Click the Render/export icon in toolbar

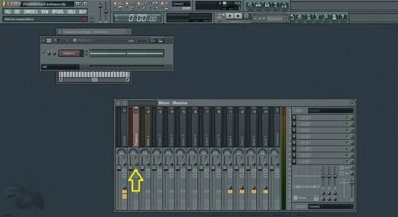click(x=309, y=17)
